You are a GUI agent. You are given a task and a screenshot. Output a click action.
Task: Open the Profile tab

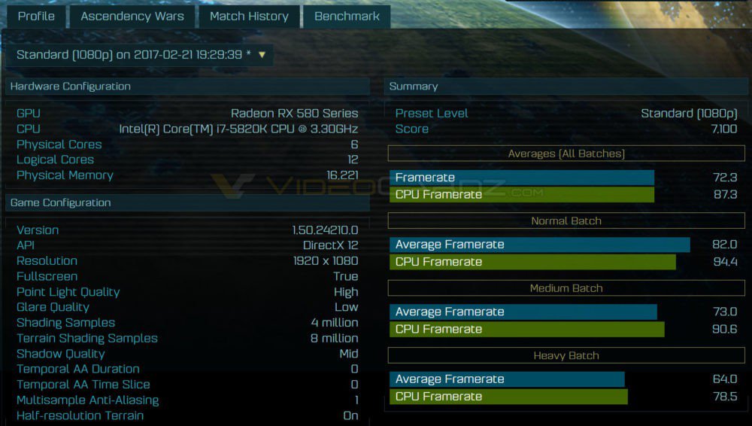36,16
